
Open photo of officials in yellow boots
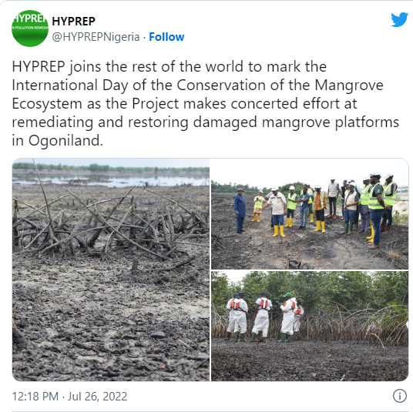coord(310,214)
